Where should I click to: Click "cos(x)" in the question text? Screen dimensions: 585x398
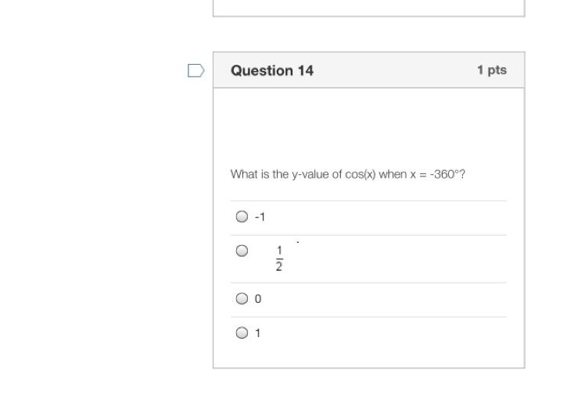pyautogui.click(x=360, y=174)
